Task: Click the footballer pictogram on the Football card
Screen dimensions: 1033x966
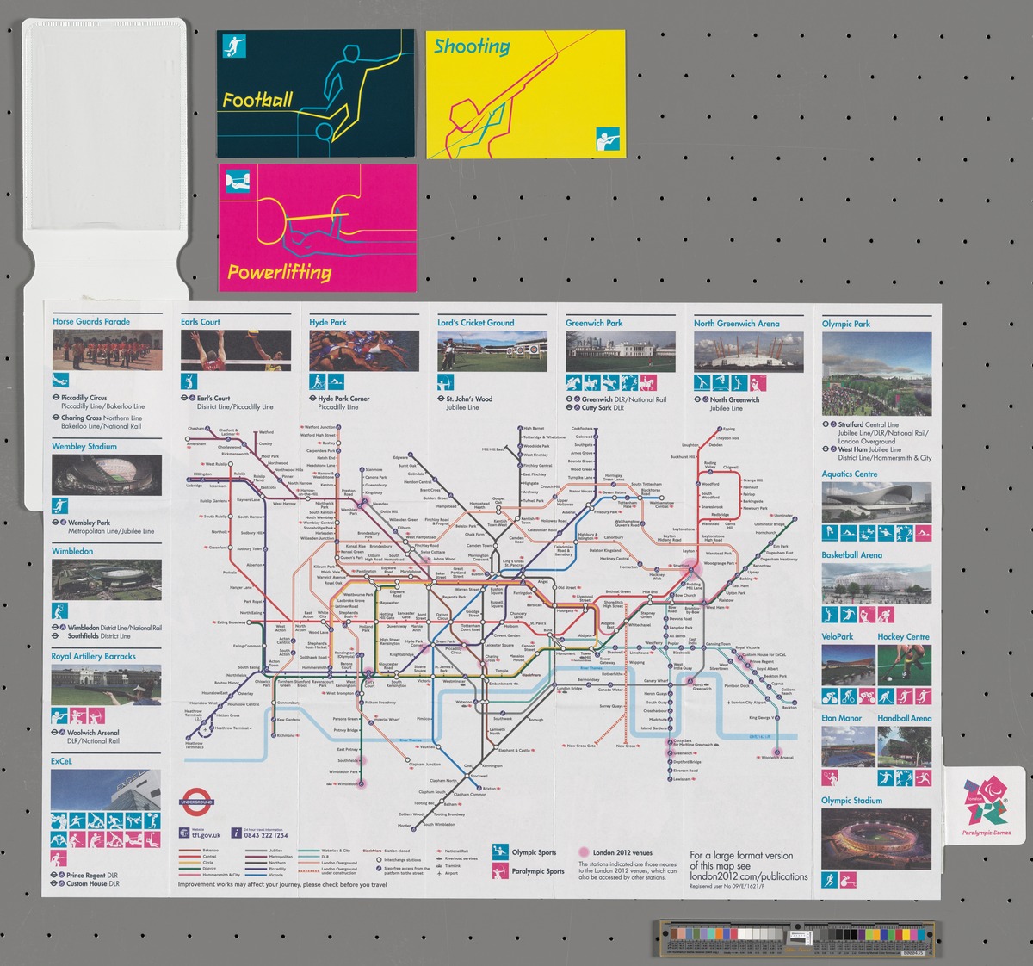Action: [x=235, y=46]
